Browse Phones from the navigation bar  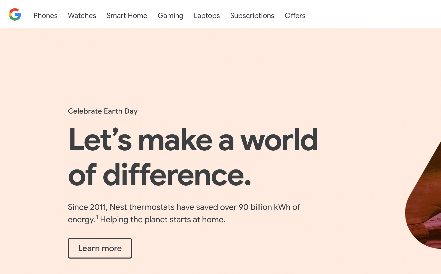45,15
